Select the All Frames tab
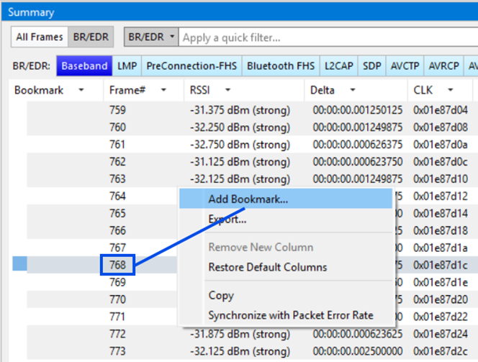The image size is (478, 362). 40,37
